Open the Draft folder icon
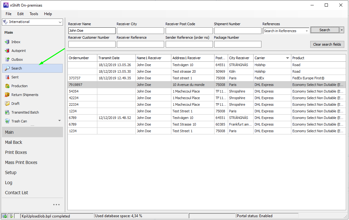 (x=7, y=104)
